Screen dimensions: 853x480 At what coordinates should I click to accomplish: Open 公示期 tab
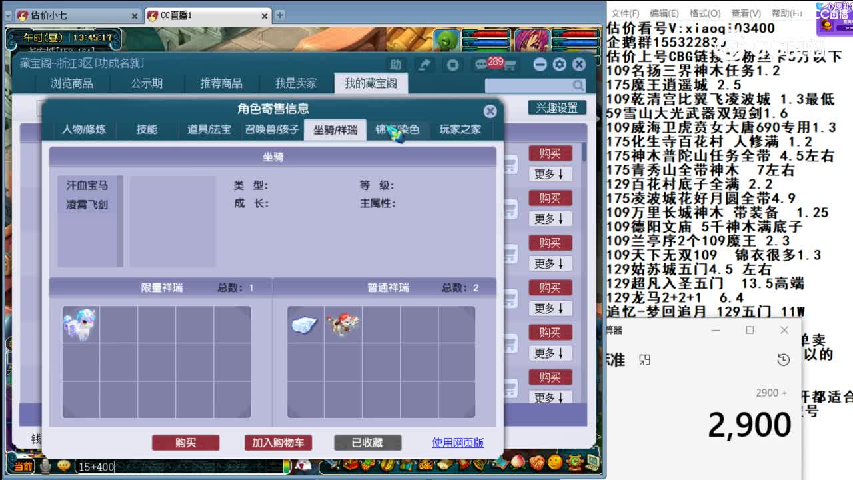147,83
